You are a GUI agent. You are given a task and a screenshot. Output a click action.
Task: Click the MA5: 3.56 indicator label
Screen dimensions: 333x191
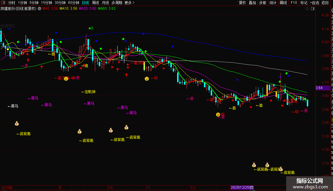pyautogui.click(x=50, y=9)
